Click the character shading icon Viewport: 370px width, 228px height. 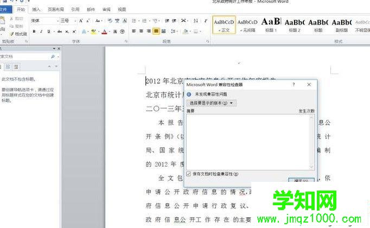pyautogui.click(x=115, y=31)
